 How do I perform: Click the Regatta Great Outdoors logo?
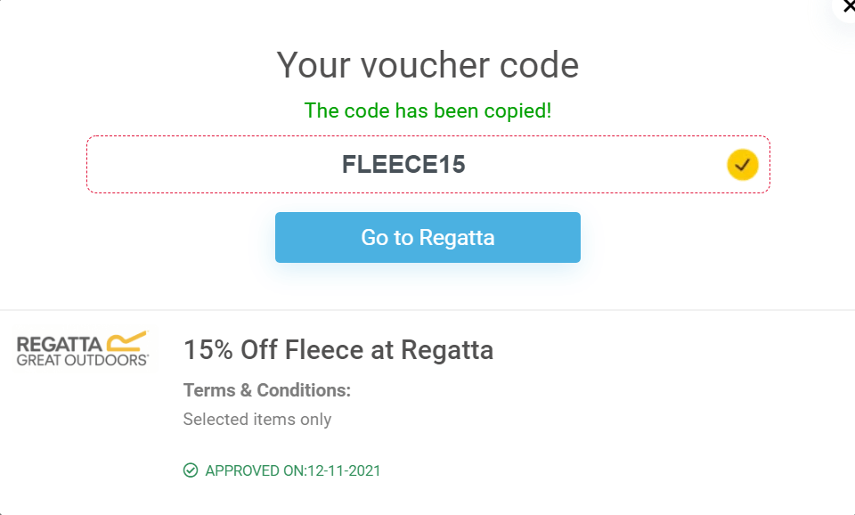tap(82, 348)
